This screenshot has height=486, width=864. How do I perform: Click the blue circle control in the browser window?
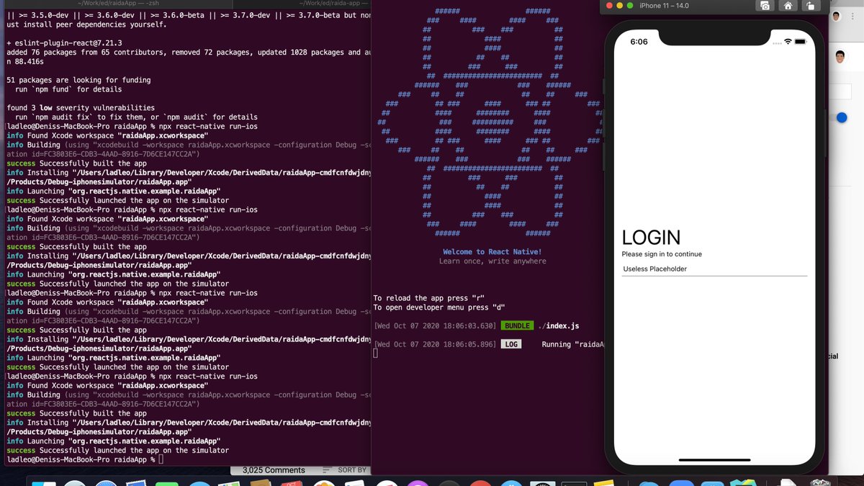click(x=841, y=117)
